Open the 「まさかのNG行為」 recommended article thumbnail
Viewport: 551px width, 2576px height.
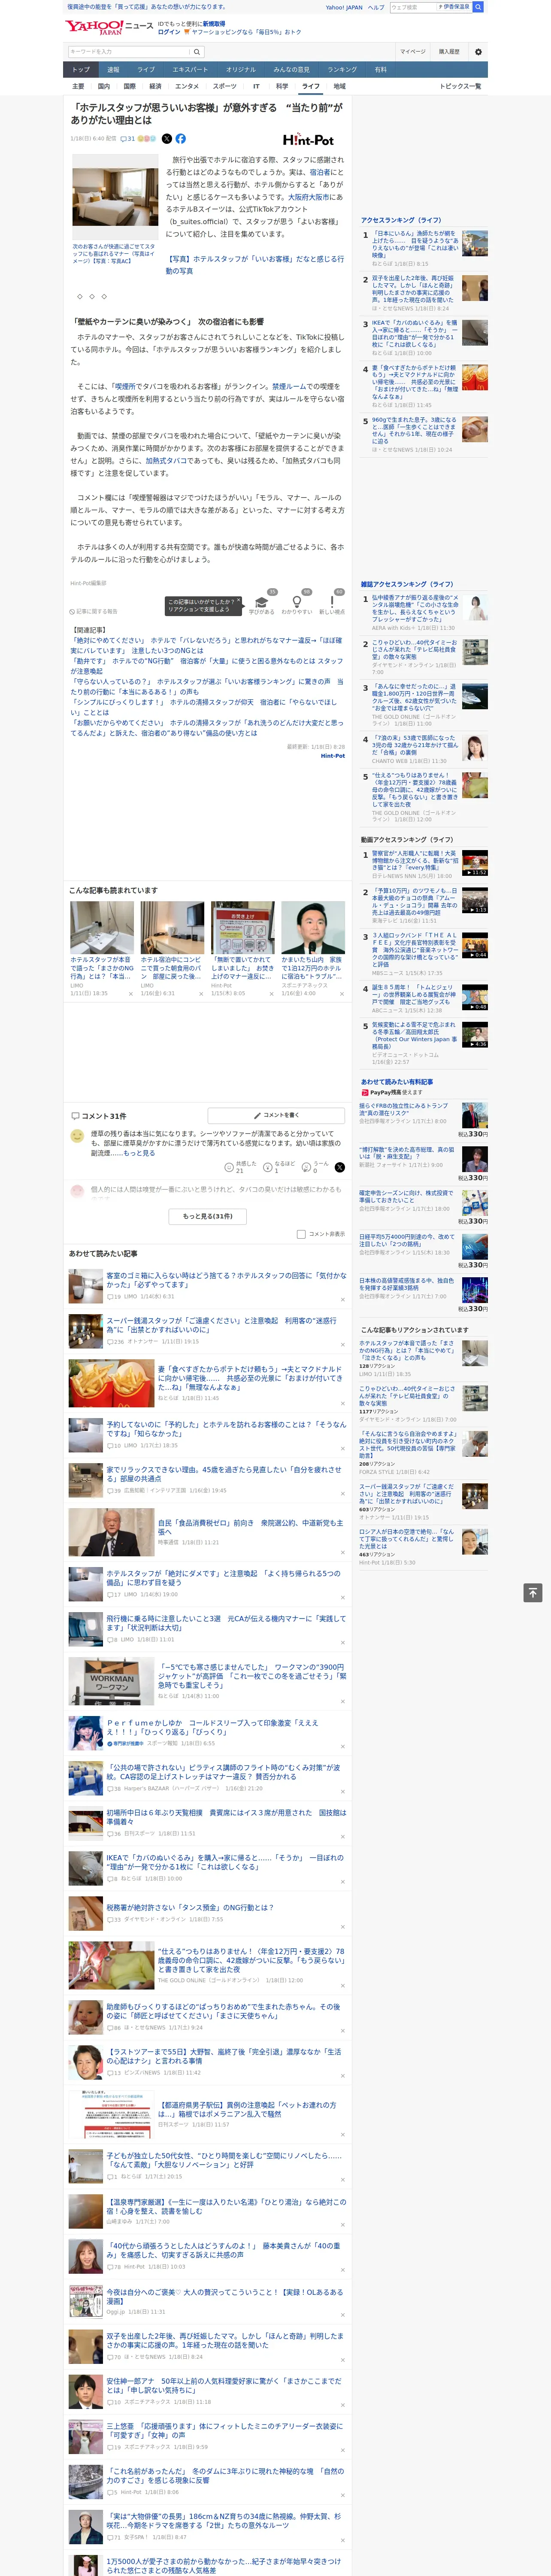[102, 927]
